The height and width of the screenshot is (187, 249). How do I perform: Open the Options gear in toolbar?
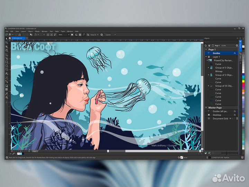pyautogui.click(x=102, y=35)
